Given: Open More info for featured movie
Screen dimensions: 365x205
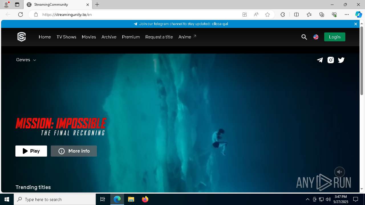Looking at the screenshot, I should [x=74, y=151].
